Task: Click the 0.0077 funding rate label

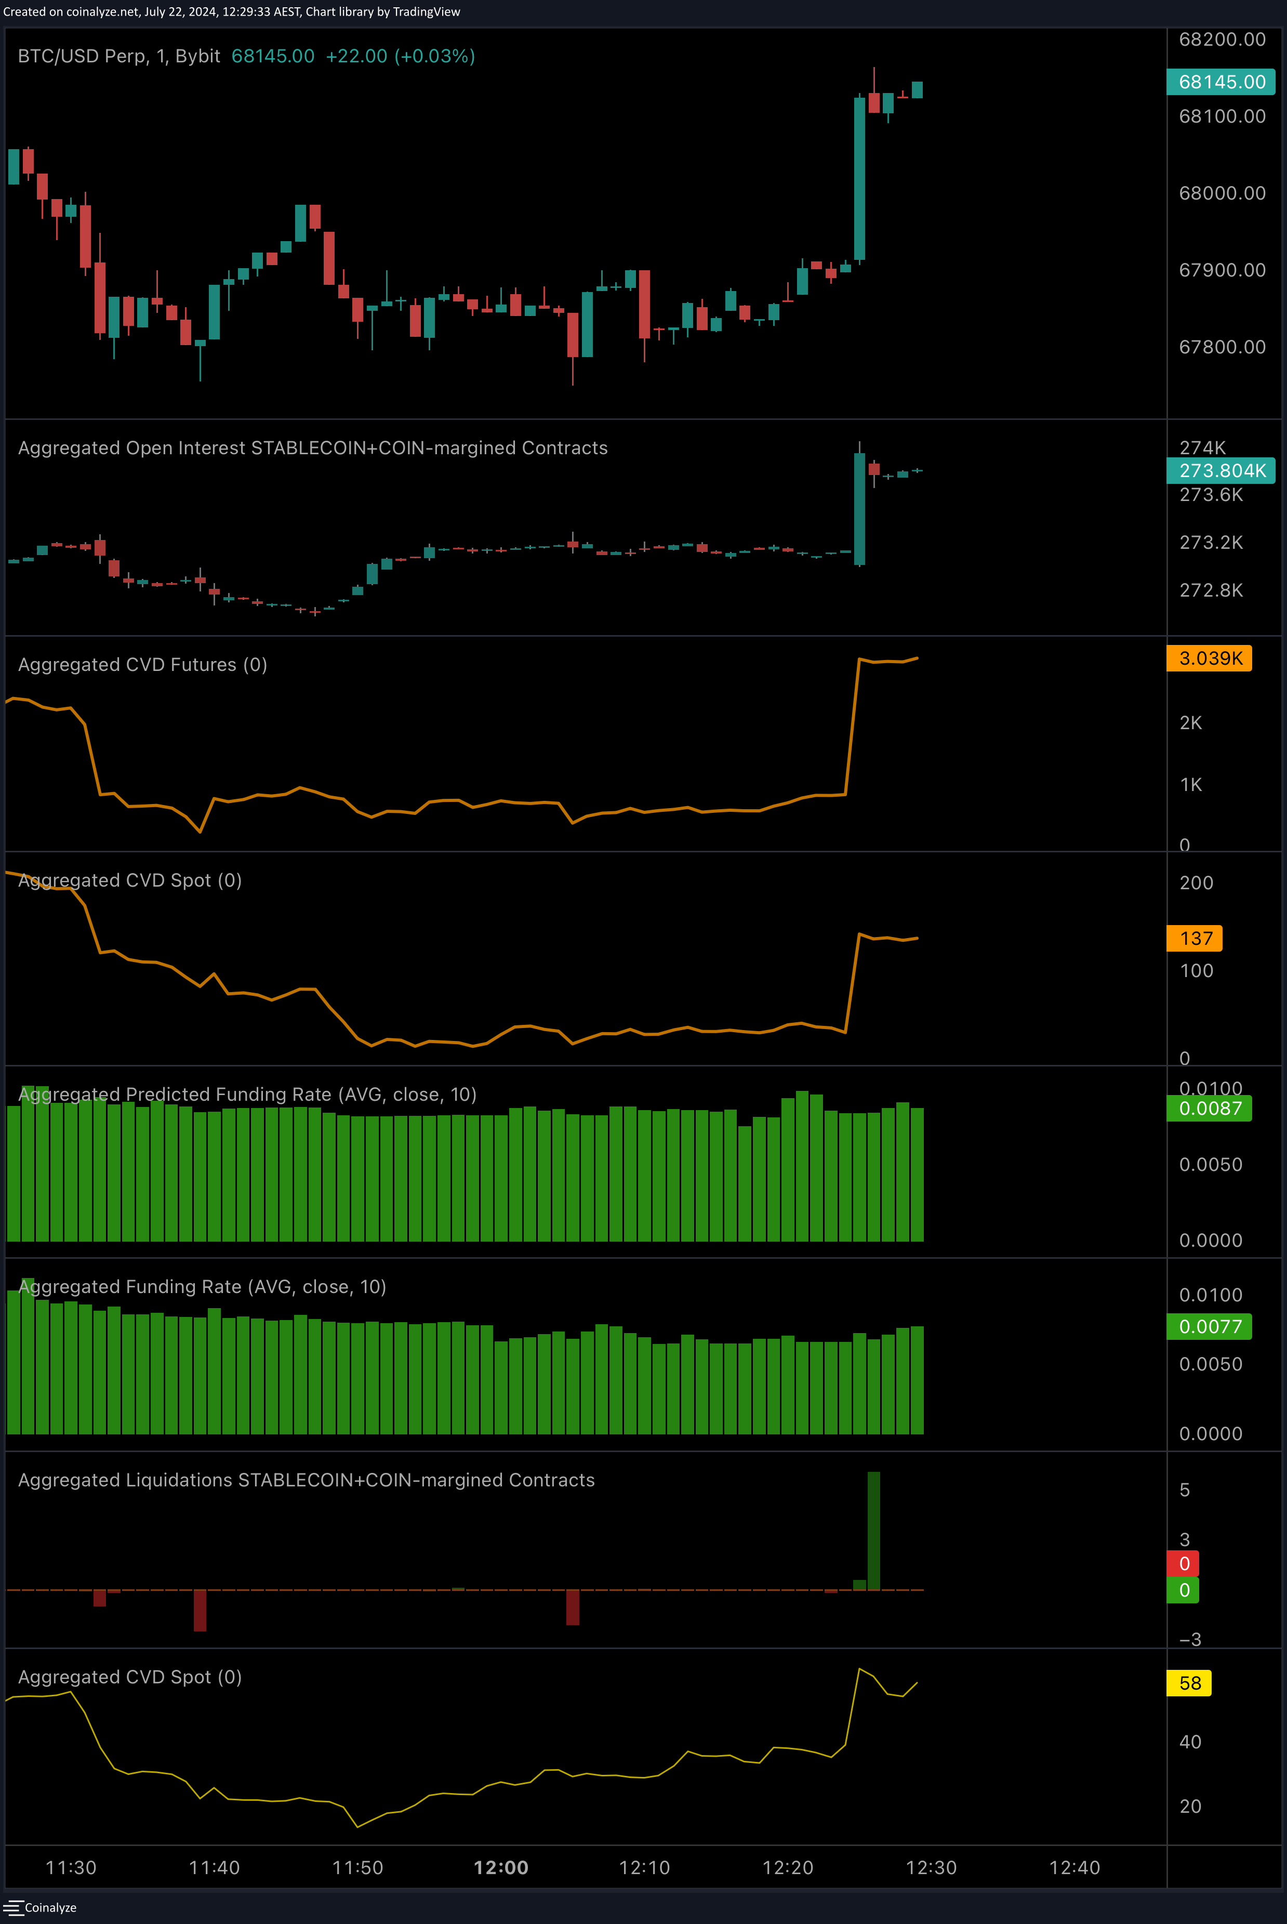Action: click(x=1209, y=1326)
